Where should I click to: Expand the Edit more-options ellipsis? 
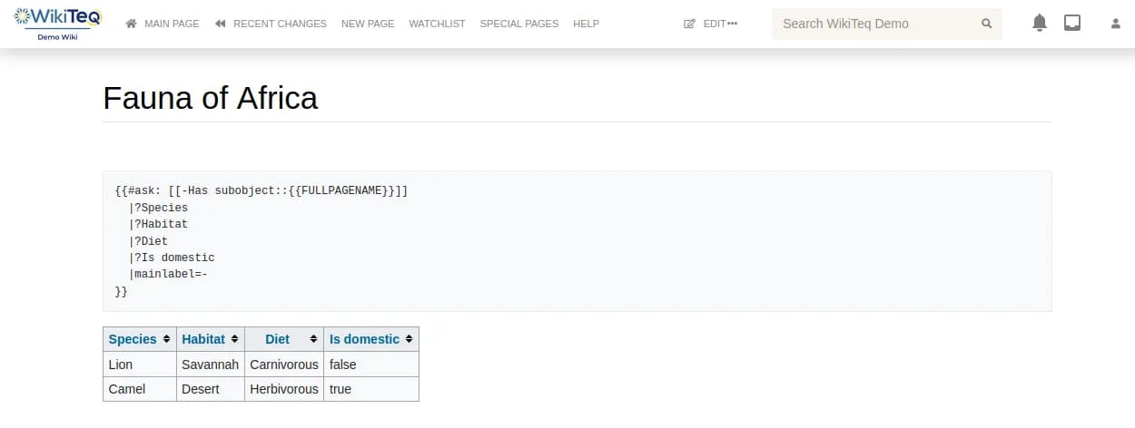(733, 24)
